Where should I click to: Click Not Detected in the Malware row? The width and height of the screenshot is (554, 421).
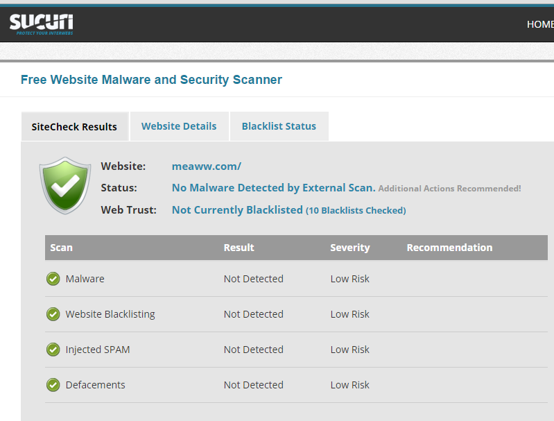coord(254,279)
